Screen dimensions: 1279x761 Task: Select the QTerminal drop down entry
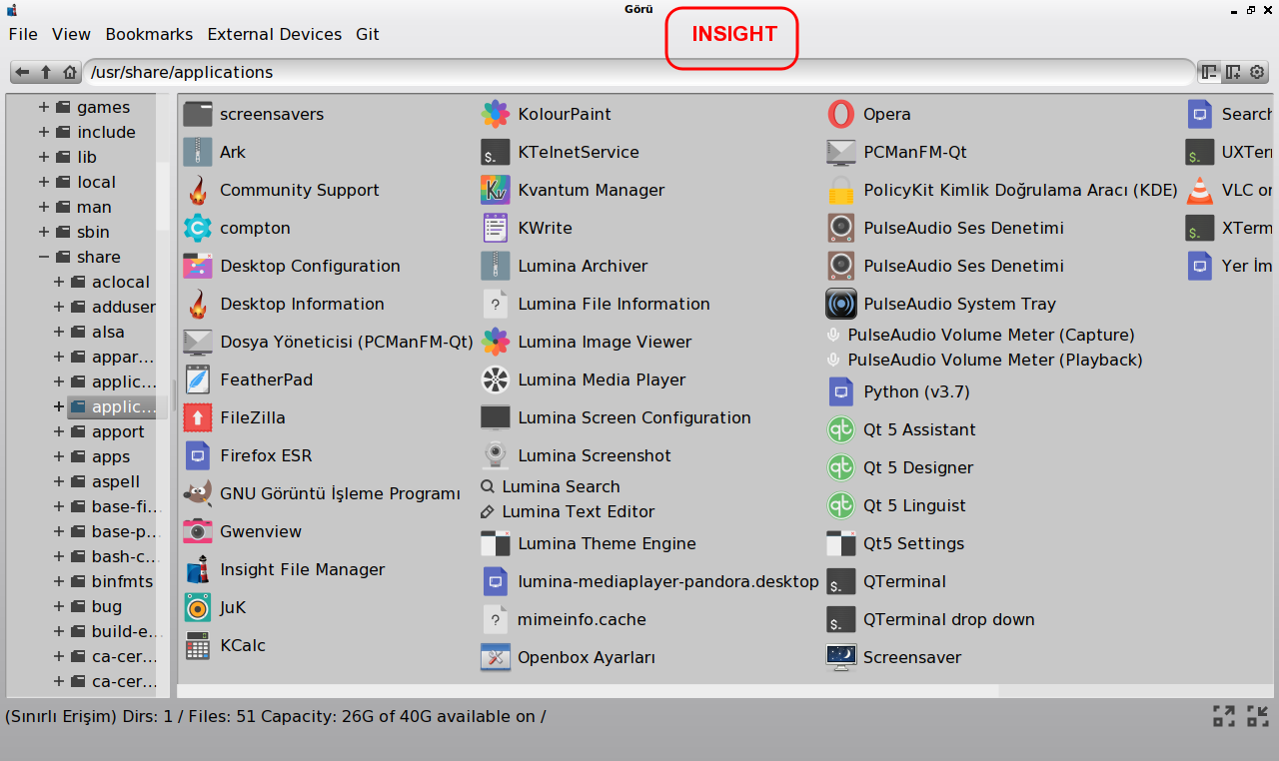pyautogui.click(x=930, y=619)
